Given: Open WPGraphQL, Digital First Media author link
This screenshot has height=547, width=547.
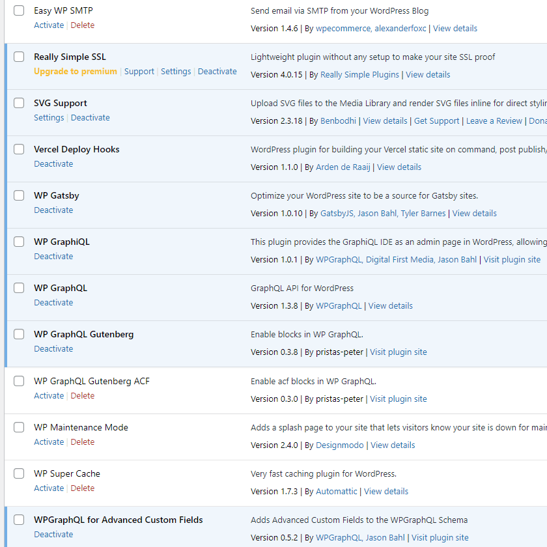Looking at the screenshot, I should [x=396, y=260].
